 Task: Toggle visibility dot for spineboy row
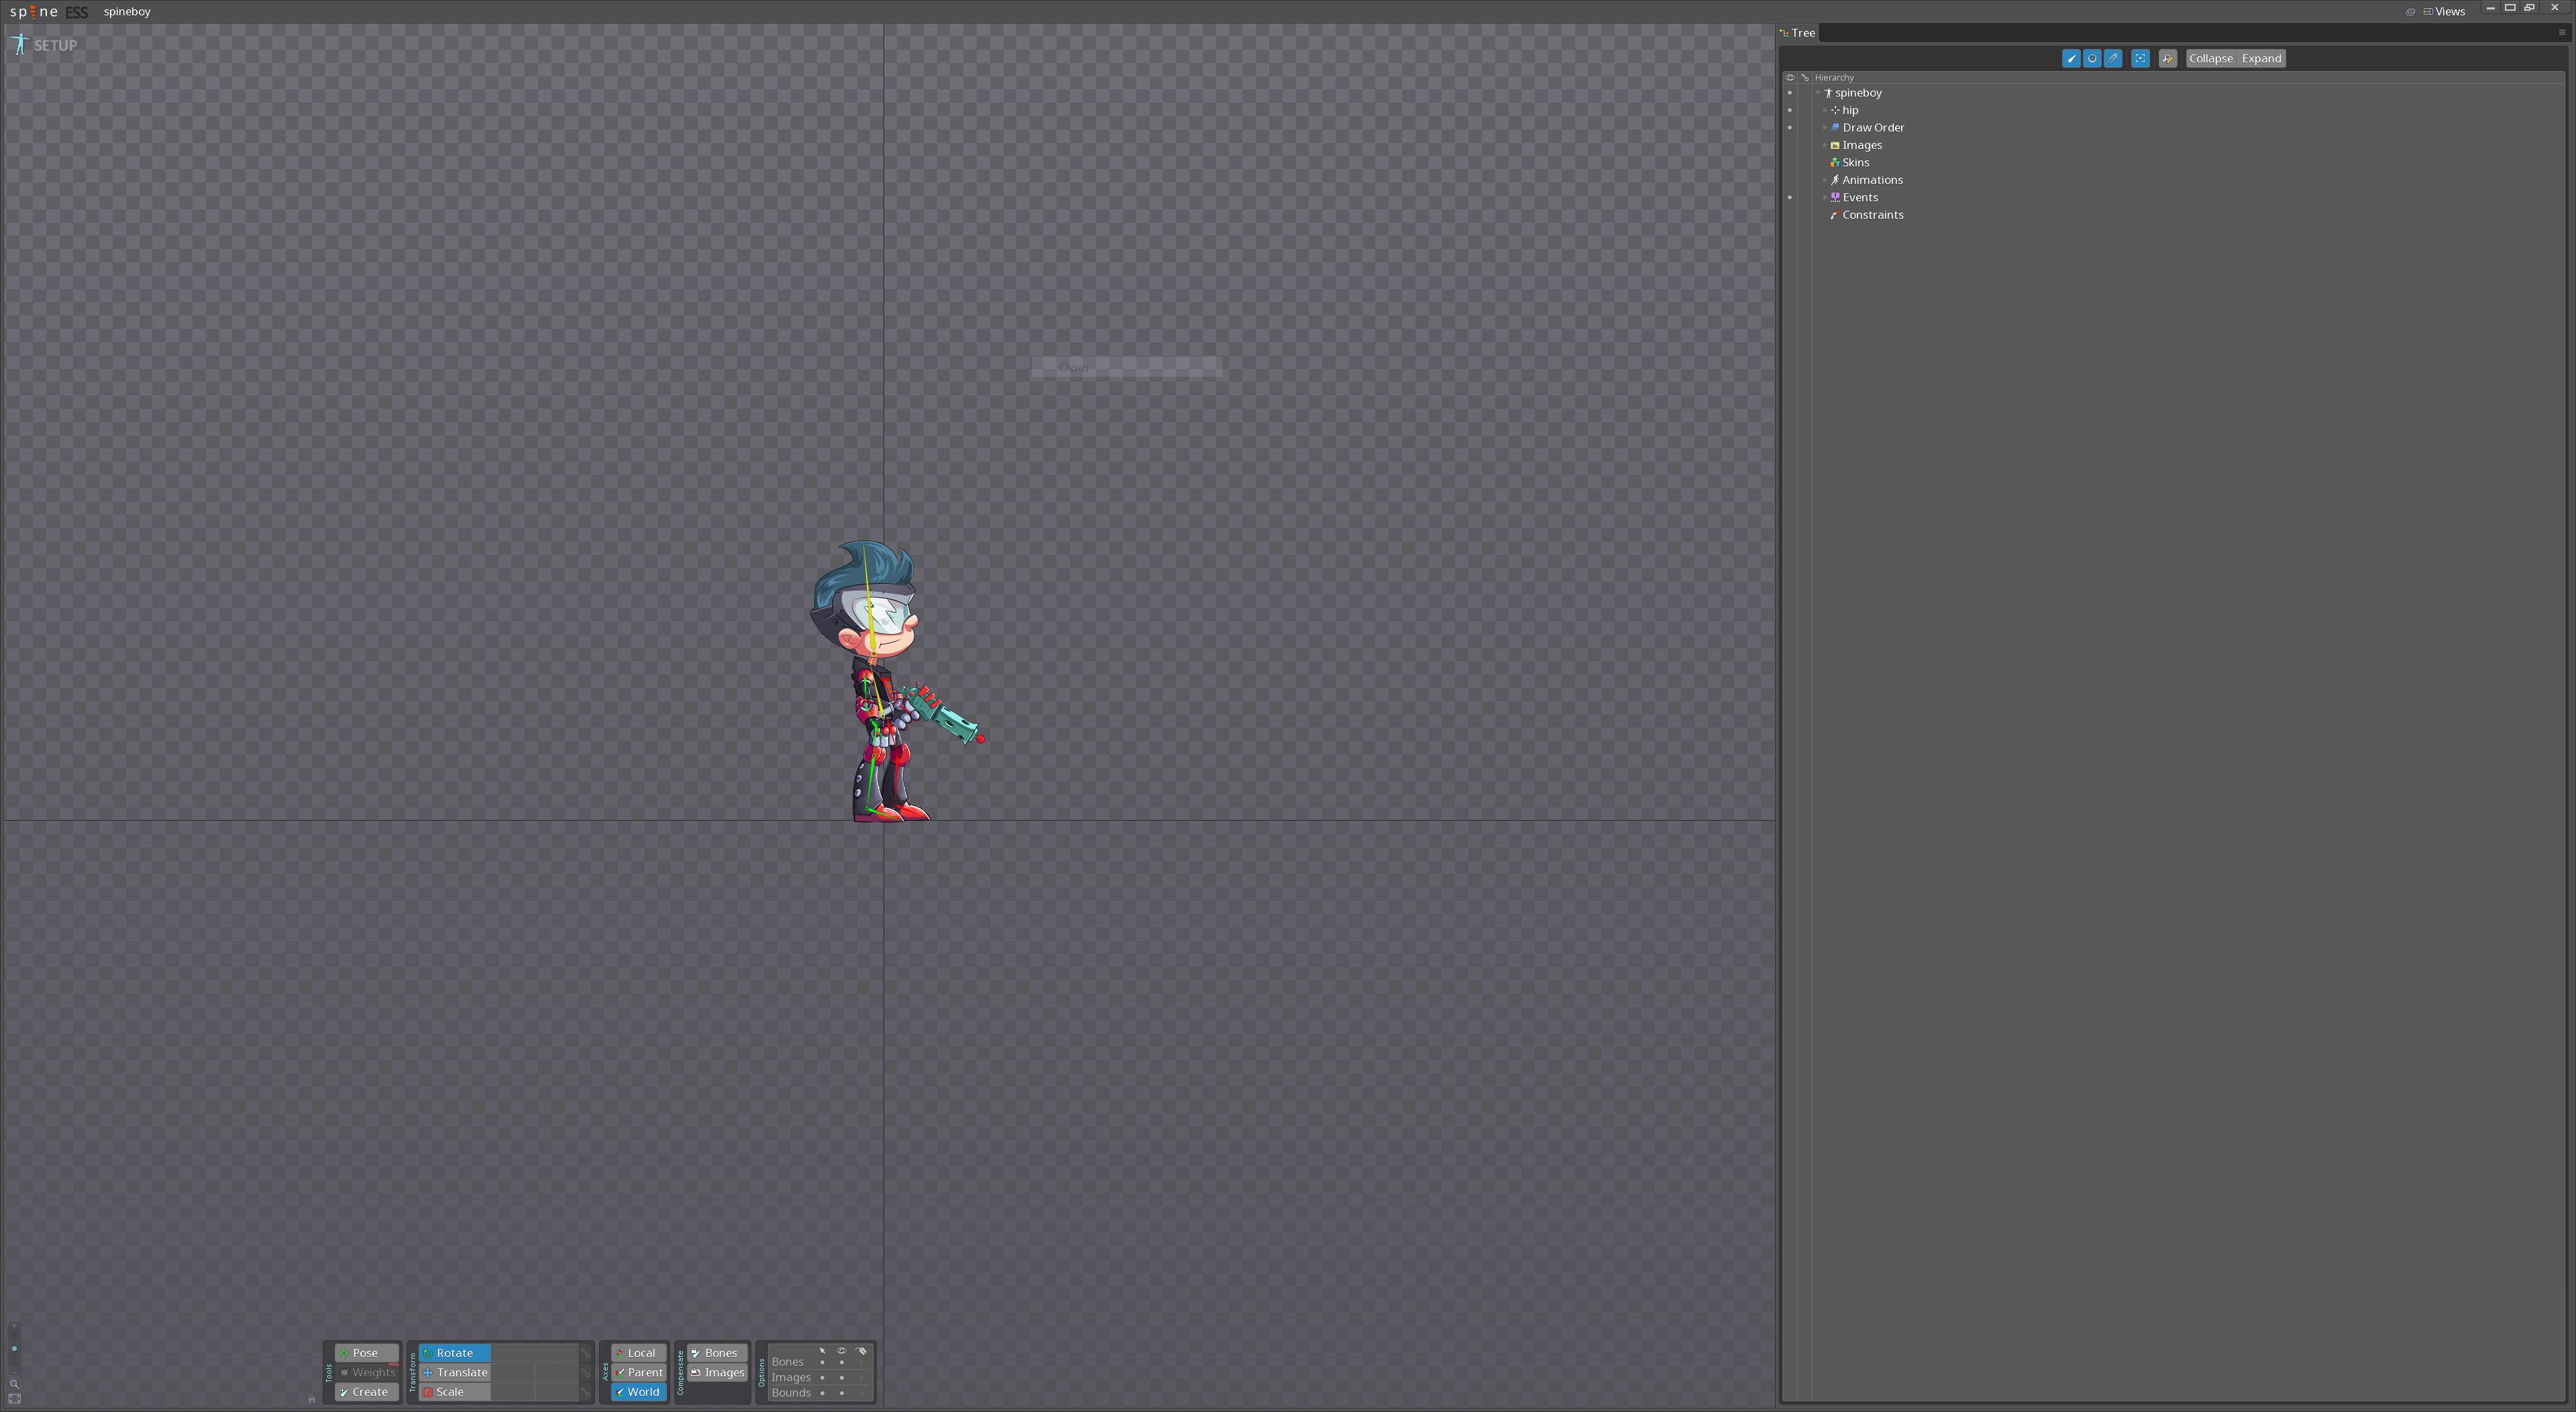pyautogui.click(x=1790, y=93)
